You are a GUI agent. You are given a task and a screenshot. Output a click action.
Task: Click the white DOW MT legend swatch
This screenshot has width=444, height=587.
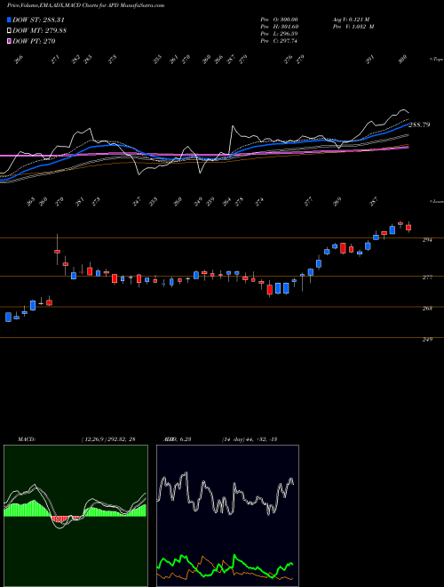(9, 31)
